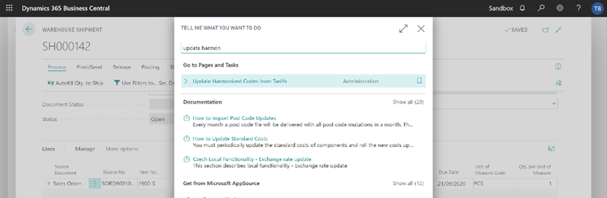607x198 pixels.
Task: Click the Lines section heading
Action: 49,149
